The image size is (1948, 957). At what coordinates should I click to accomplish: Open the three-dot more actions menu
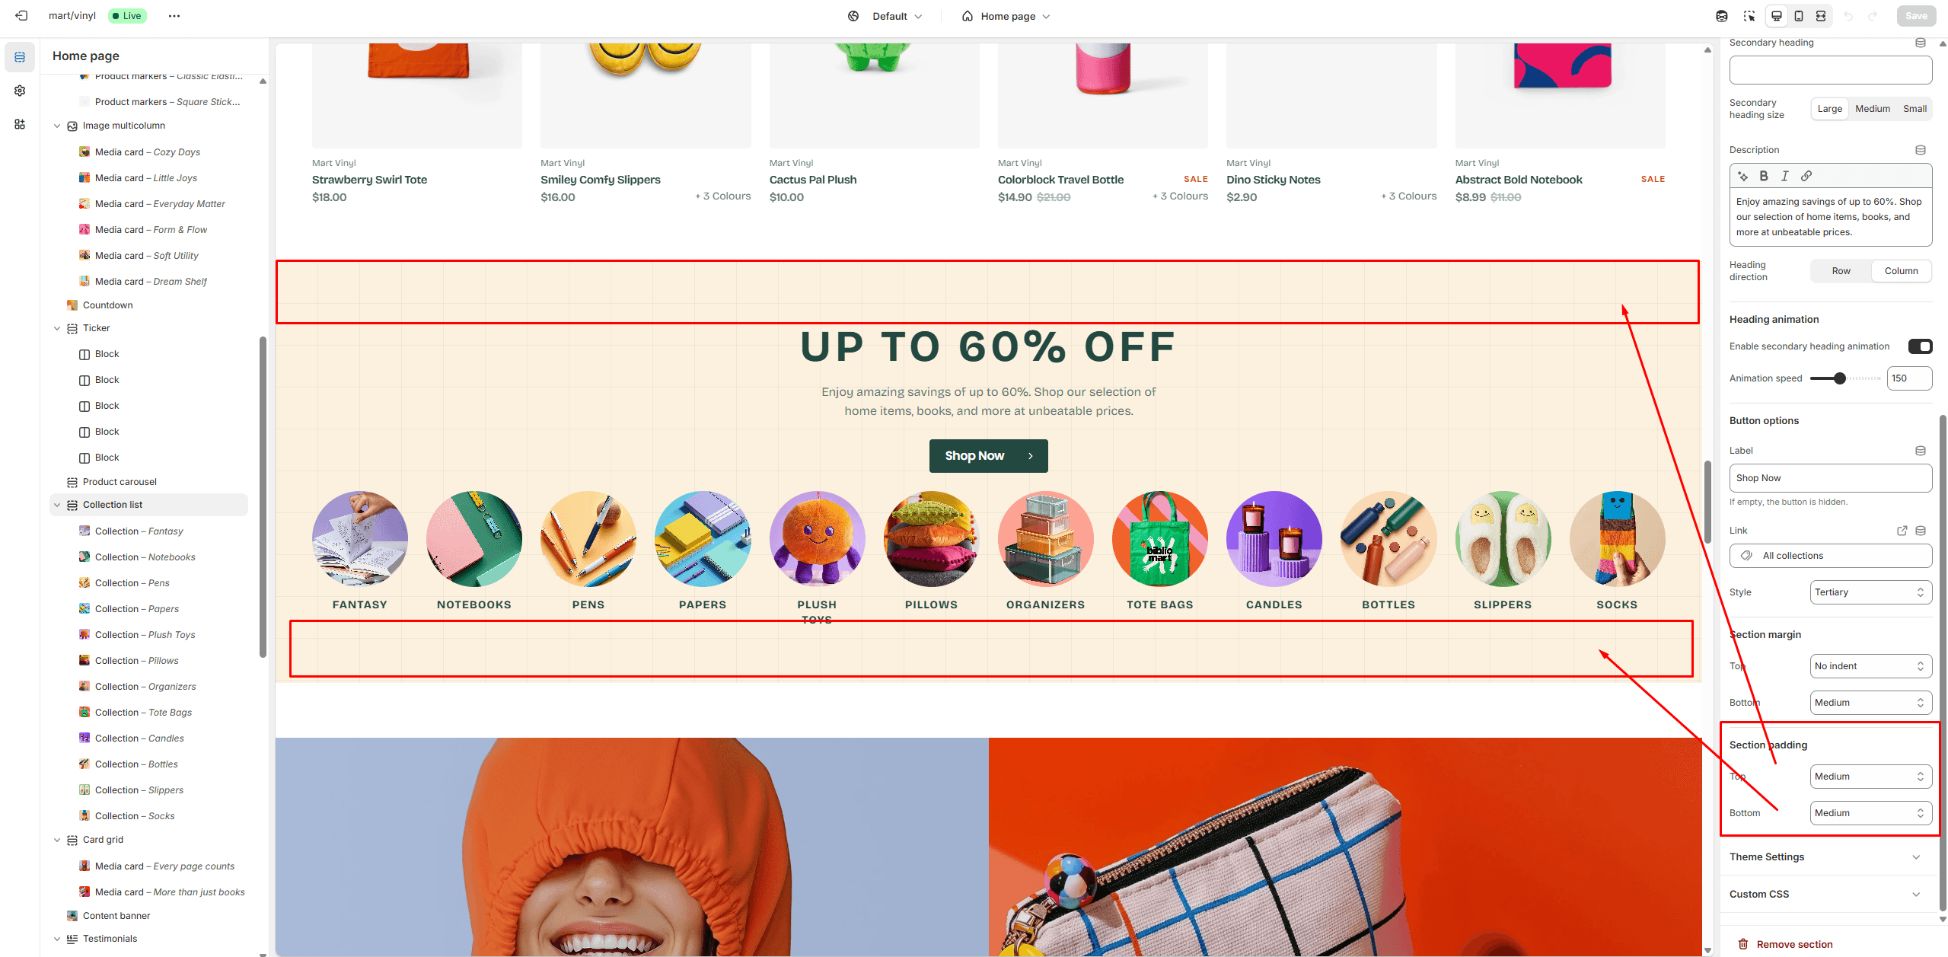tap(174, 16)
